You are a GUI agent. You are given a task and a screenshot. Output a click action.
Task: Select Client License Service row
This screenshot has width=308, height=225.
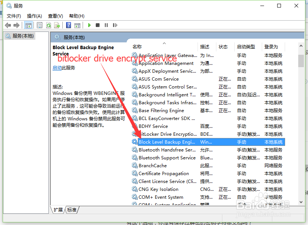pos(208,181)
